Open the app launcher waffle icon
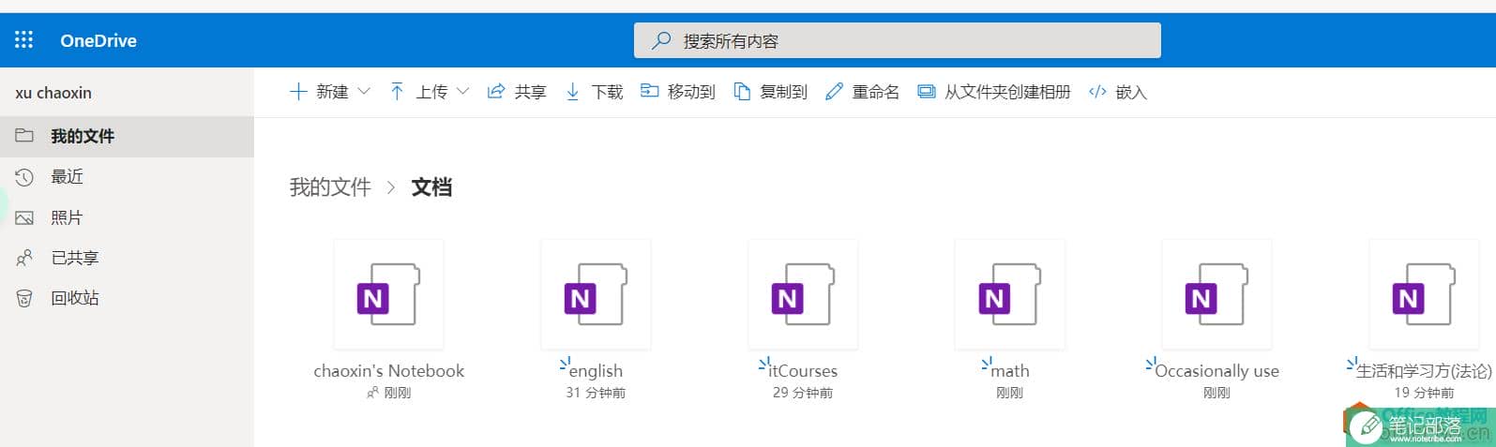Image resolution: width=1496 pixels, height=447 pixels. (x=23, y=40)
